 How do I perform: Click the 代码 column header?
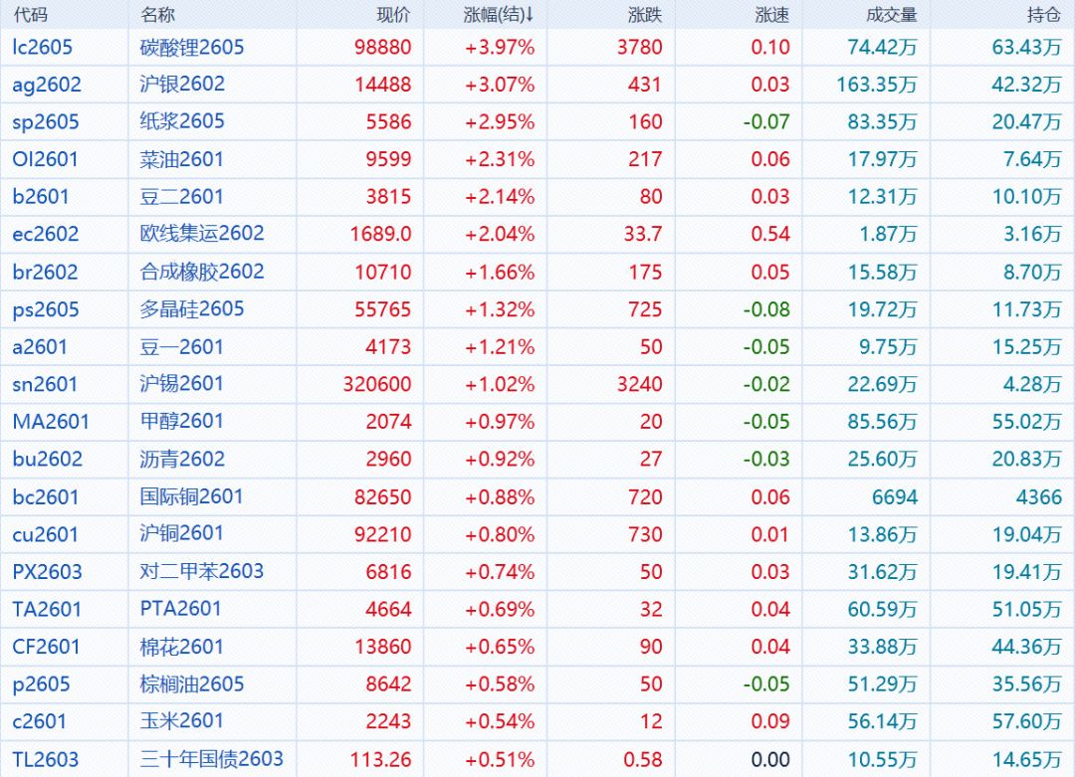tap(30, 15)
